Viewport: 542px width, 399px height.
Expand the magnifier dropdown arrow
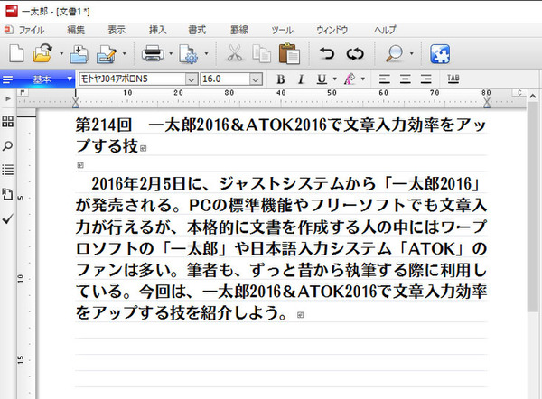click(411, 53)
